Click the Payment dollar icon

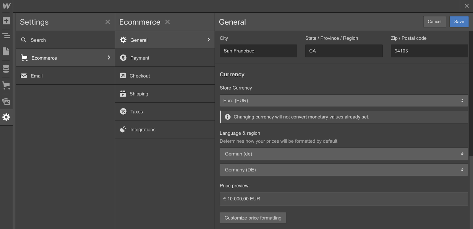coord(123,58)
